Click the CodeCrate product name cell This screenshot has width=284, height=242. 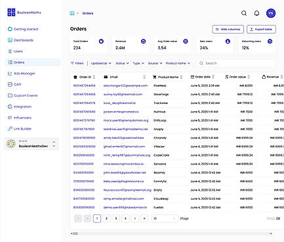click(161, 155)
